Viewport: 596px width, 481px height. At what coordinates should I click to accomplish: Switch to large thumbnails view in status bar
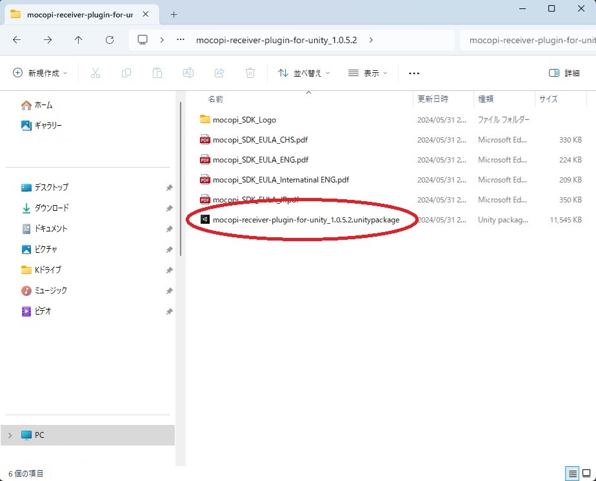[x=586, y=473]
